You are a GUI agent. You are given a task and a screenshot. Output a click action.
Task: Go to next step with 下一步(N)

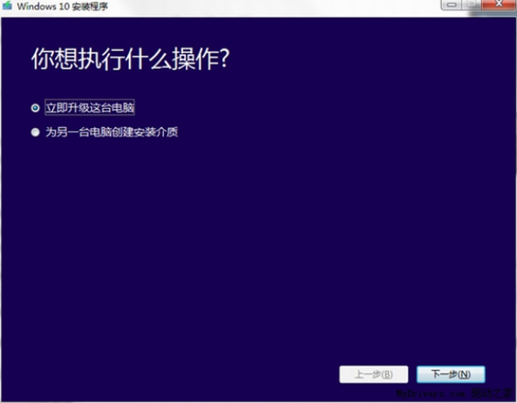[451, 374]
